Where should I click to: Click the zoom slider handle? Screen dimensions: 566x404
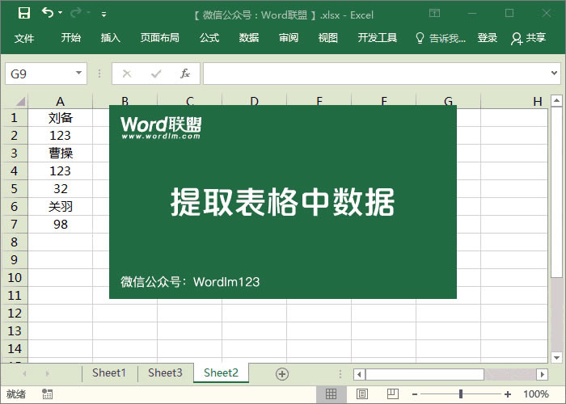[461, 394]
